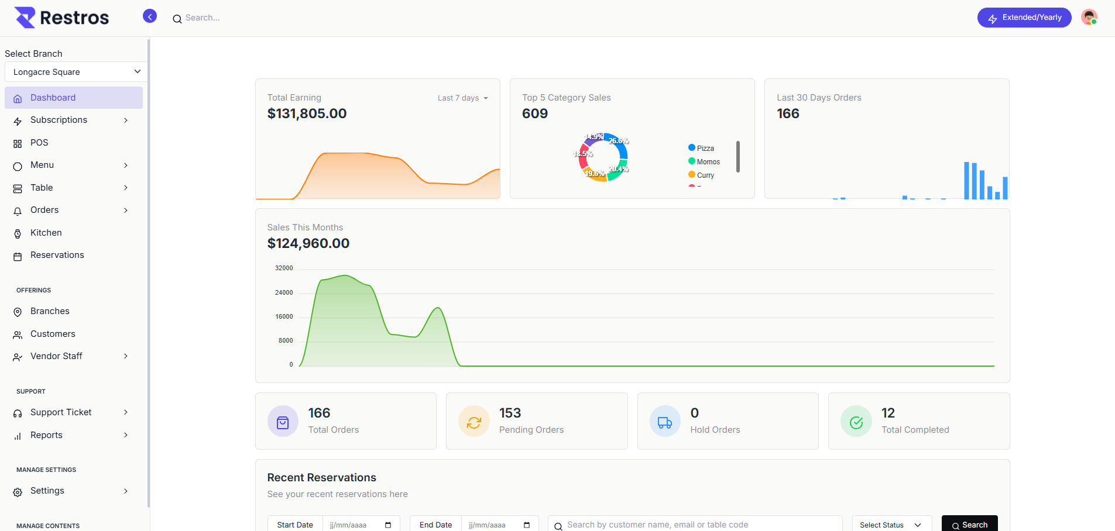Viewport: 1115px width, 531px height.
Task: Collapse the sidebar with the arrow button
Action: click(150, 16)
